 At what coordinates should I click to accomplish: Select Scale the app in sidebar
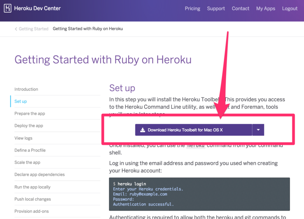tap(27, 162)
